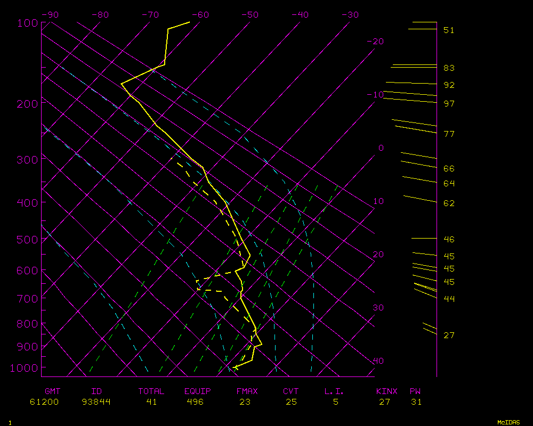Select the 40 degree isotherm label
The image size is (533, 426).
point(378,361)
